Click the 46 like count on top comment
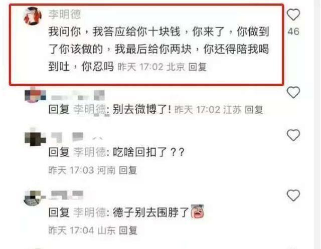Image resolution: width=321 pixels, height=249 pixels. pos(293,32)
